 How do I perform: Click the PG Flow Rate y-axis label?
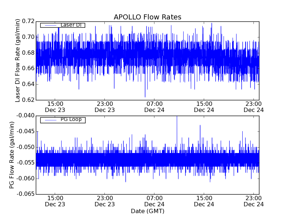point(12,155)
